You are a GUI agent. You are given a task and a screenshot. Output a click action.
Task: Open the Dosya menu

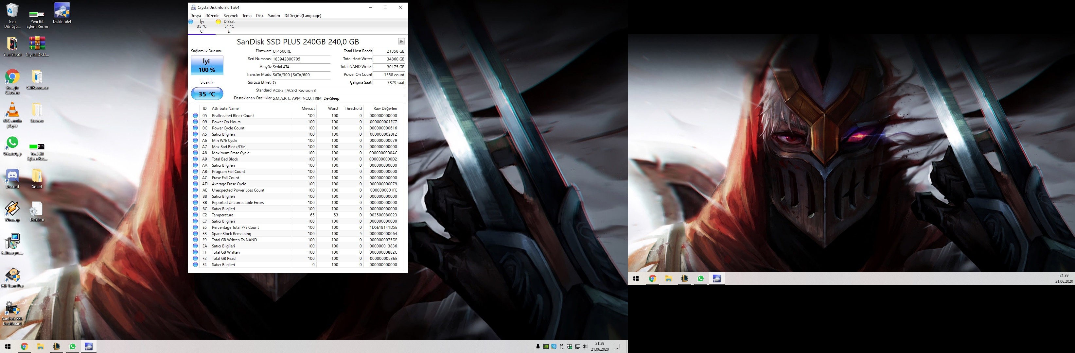click(x=195, y=16)
